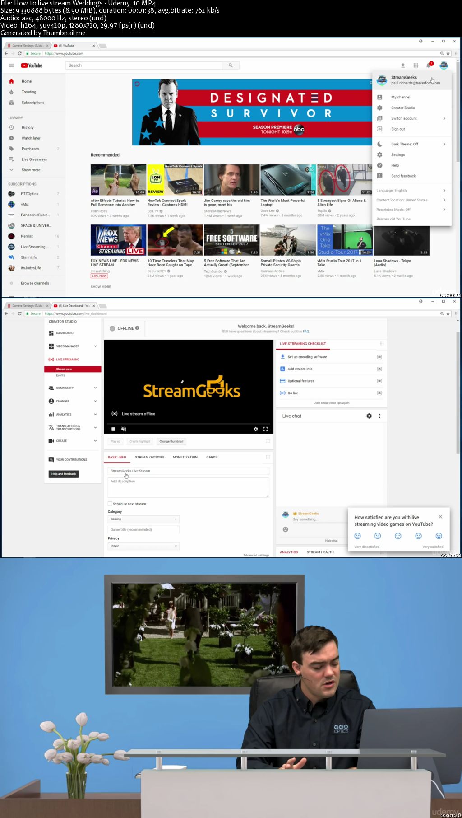The image size is (462, 818).
Task: Click the FAQ link in welcome message
Action: pyautogui.click(x=306, y=332)
